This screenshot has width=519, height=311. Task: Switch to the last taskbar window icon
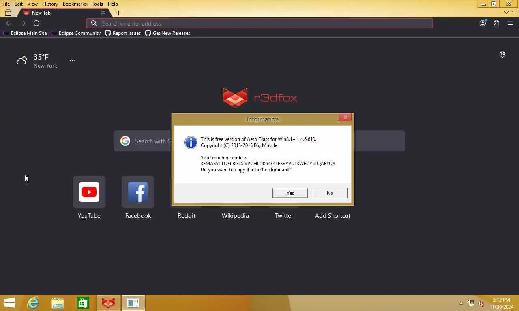coord(133,303)
